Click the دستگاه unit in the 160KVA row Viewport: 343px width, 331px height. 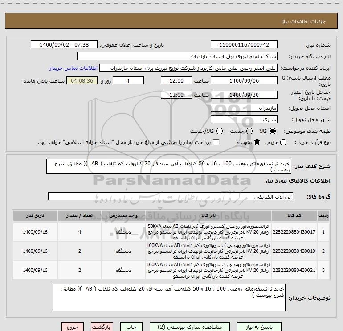point(123,270)
